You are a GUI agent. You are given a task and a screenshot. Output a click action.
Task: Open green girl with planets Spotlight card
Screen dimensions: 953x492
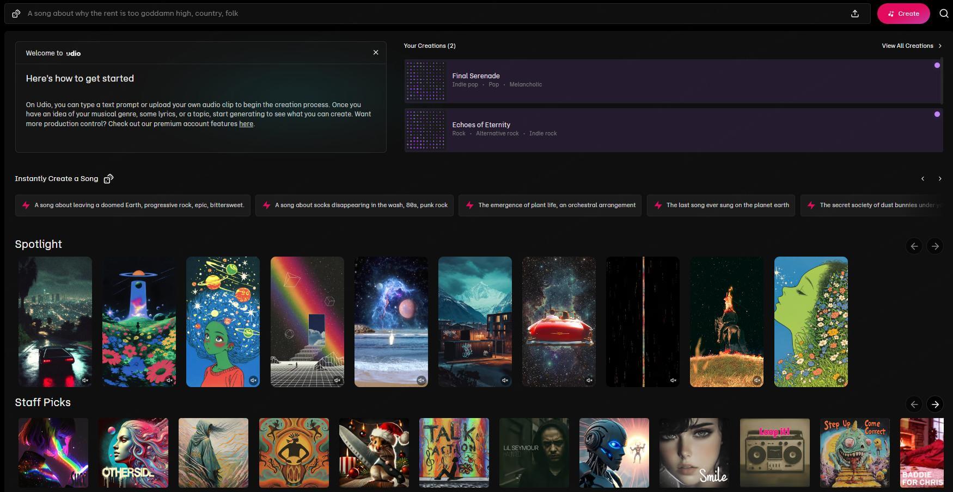pos(223,322)
